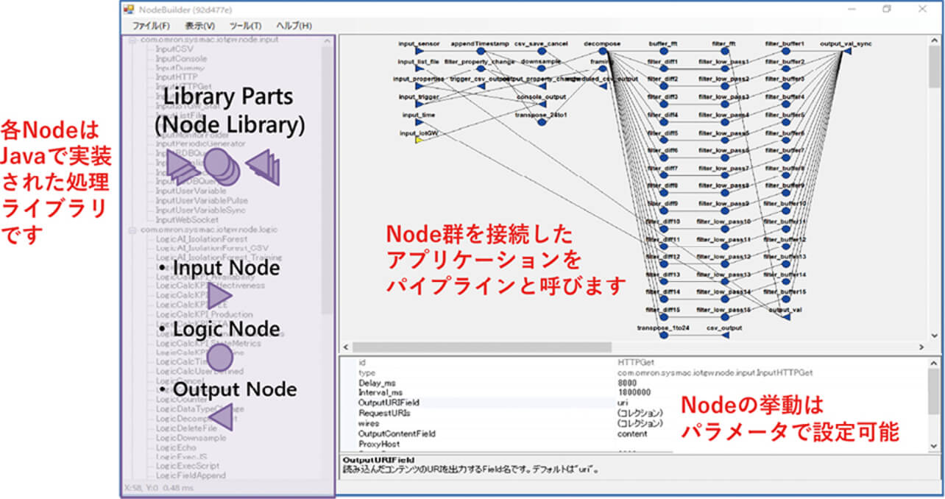The image size is (945, 499).
Task: Click the canvas scrollbar left arrow
Action: [x=346, y=347]
